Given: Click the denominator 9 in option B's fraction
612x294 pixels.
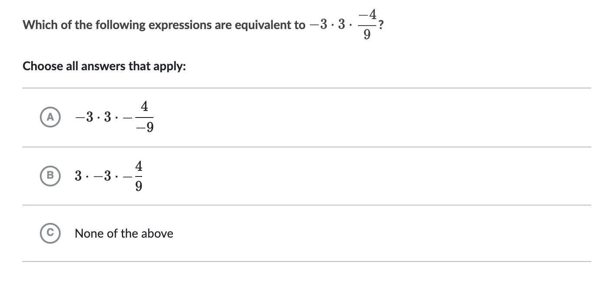Looking at the screenshot, I should pyautogui.click(x=139, y=186).
